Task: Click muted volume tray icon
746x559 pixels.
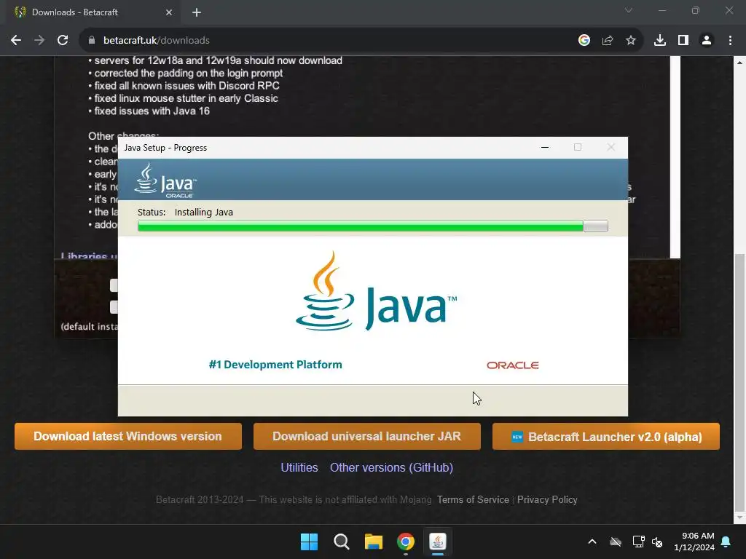Action: pos(658,542)
